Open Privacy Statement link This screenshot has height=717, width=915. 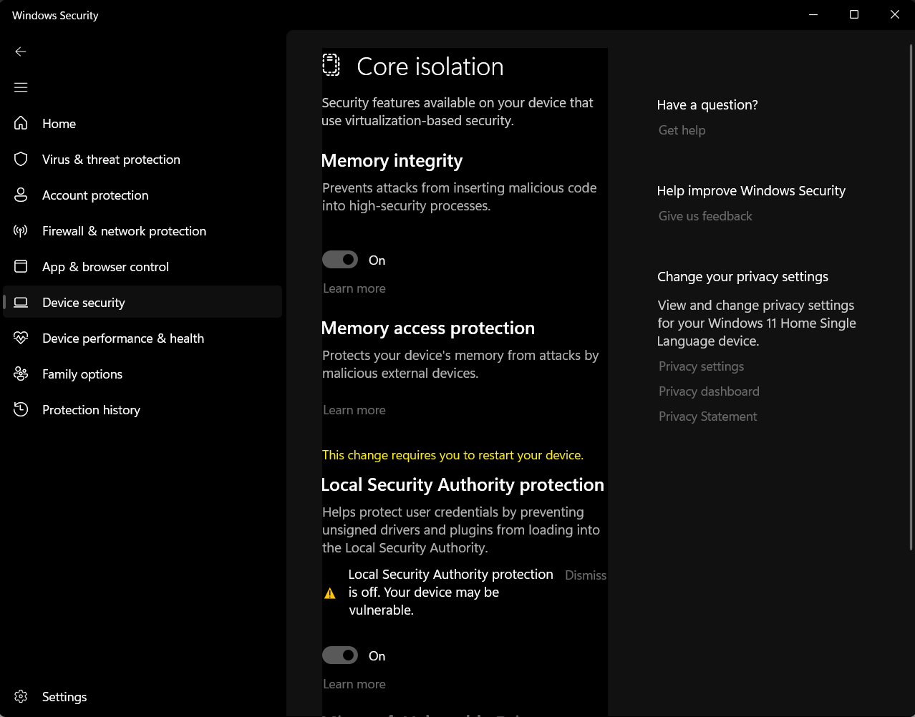707,416
